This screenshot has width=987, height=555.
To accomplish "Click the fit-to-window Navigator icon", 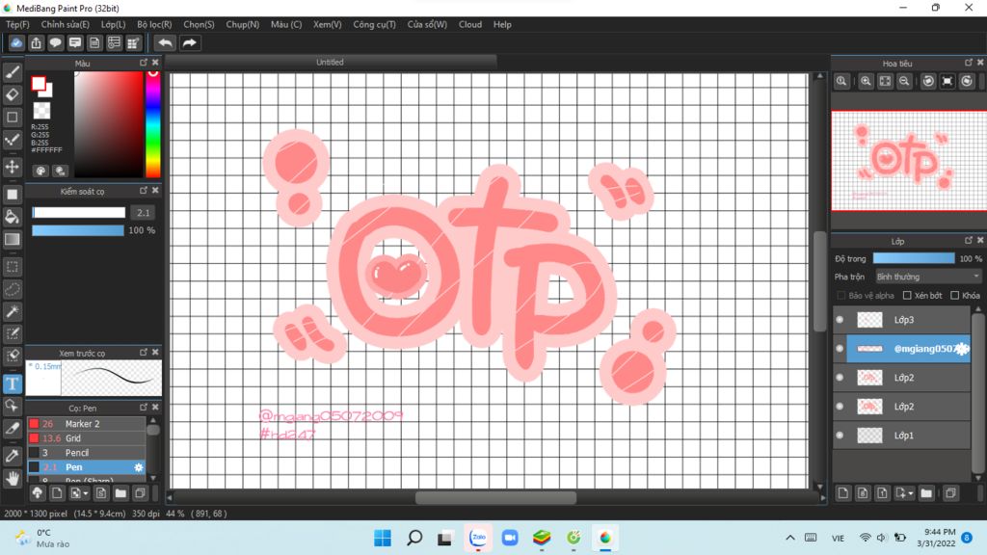I will click(x=885, y=81).
